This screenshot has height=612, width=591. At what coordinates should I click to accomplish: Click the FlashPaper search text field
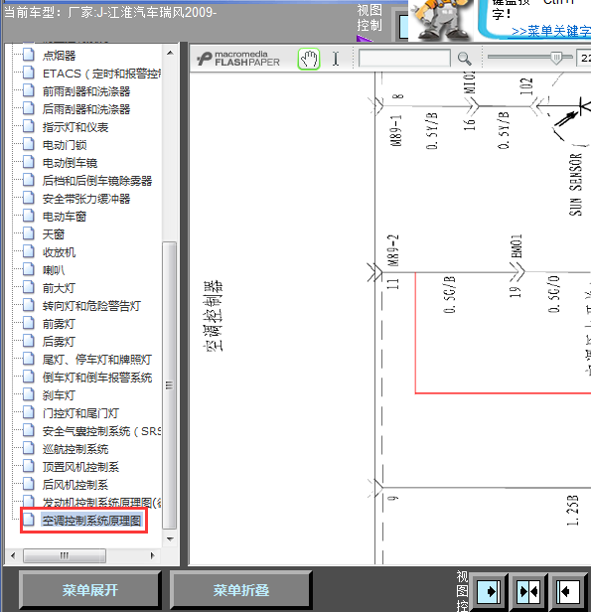click(404, 59)
